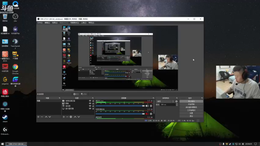
Task: Open 设置 from the controls panel
Action: click(x=191, y=113)
